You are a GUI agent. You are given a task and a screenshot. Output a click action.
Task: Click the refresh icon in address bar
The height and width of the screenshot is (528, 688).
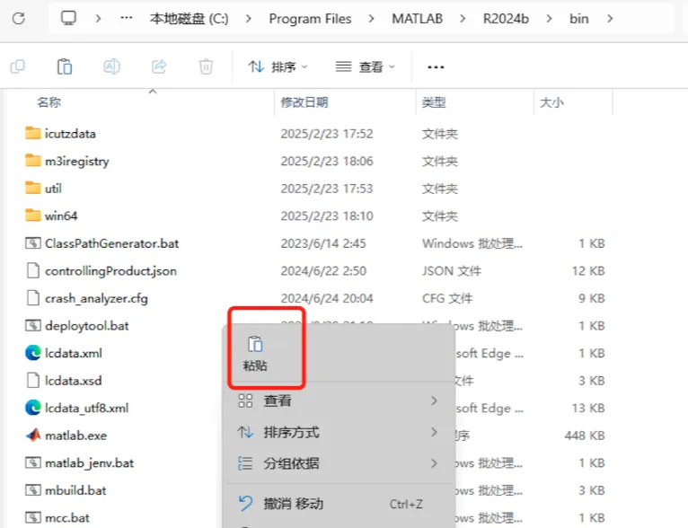click(x=19, y=19)
